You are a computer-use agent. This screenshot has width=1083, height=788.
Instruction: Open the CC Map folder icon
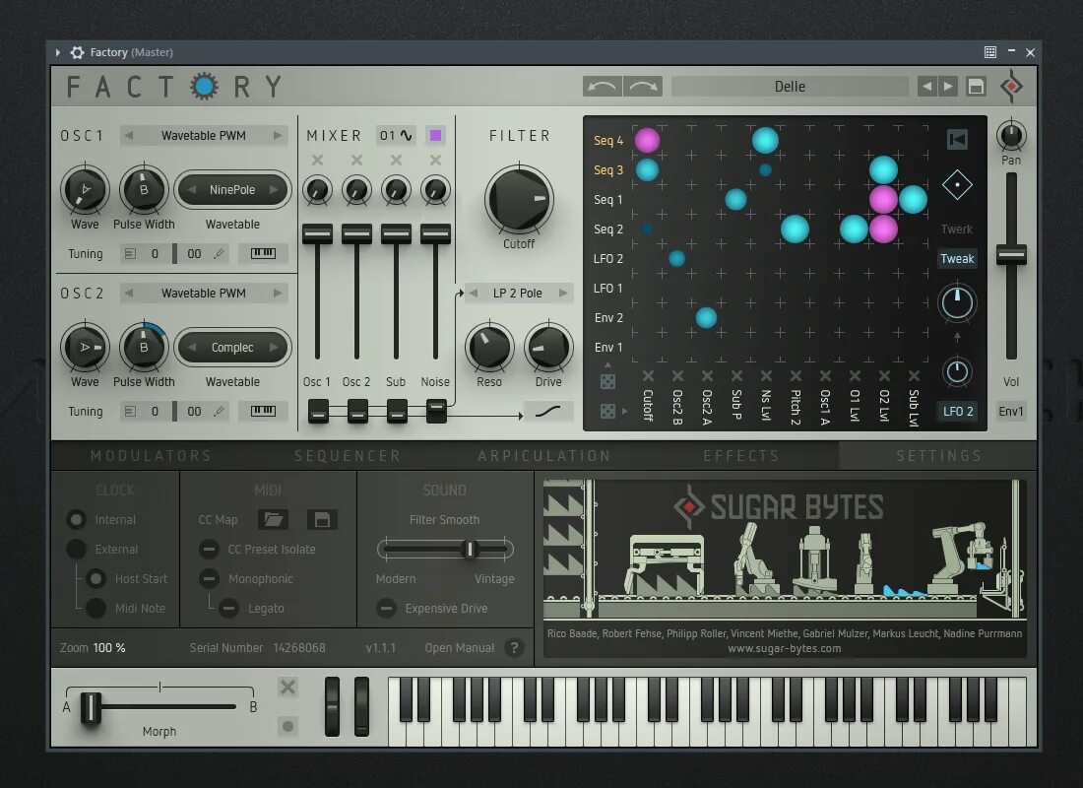[273, 518]
